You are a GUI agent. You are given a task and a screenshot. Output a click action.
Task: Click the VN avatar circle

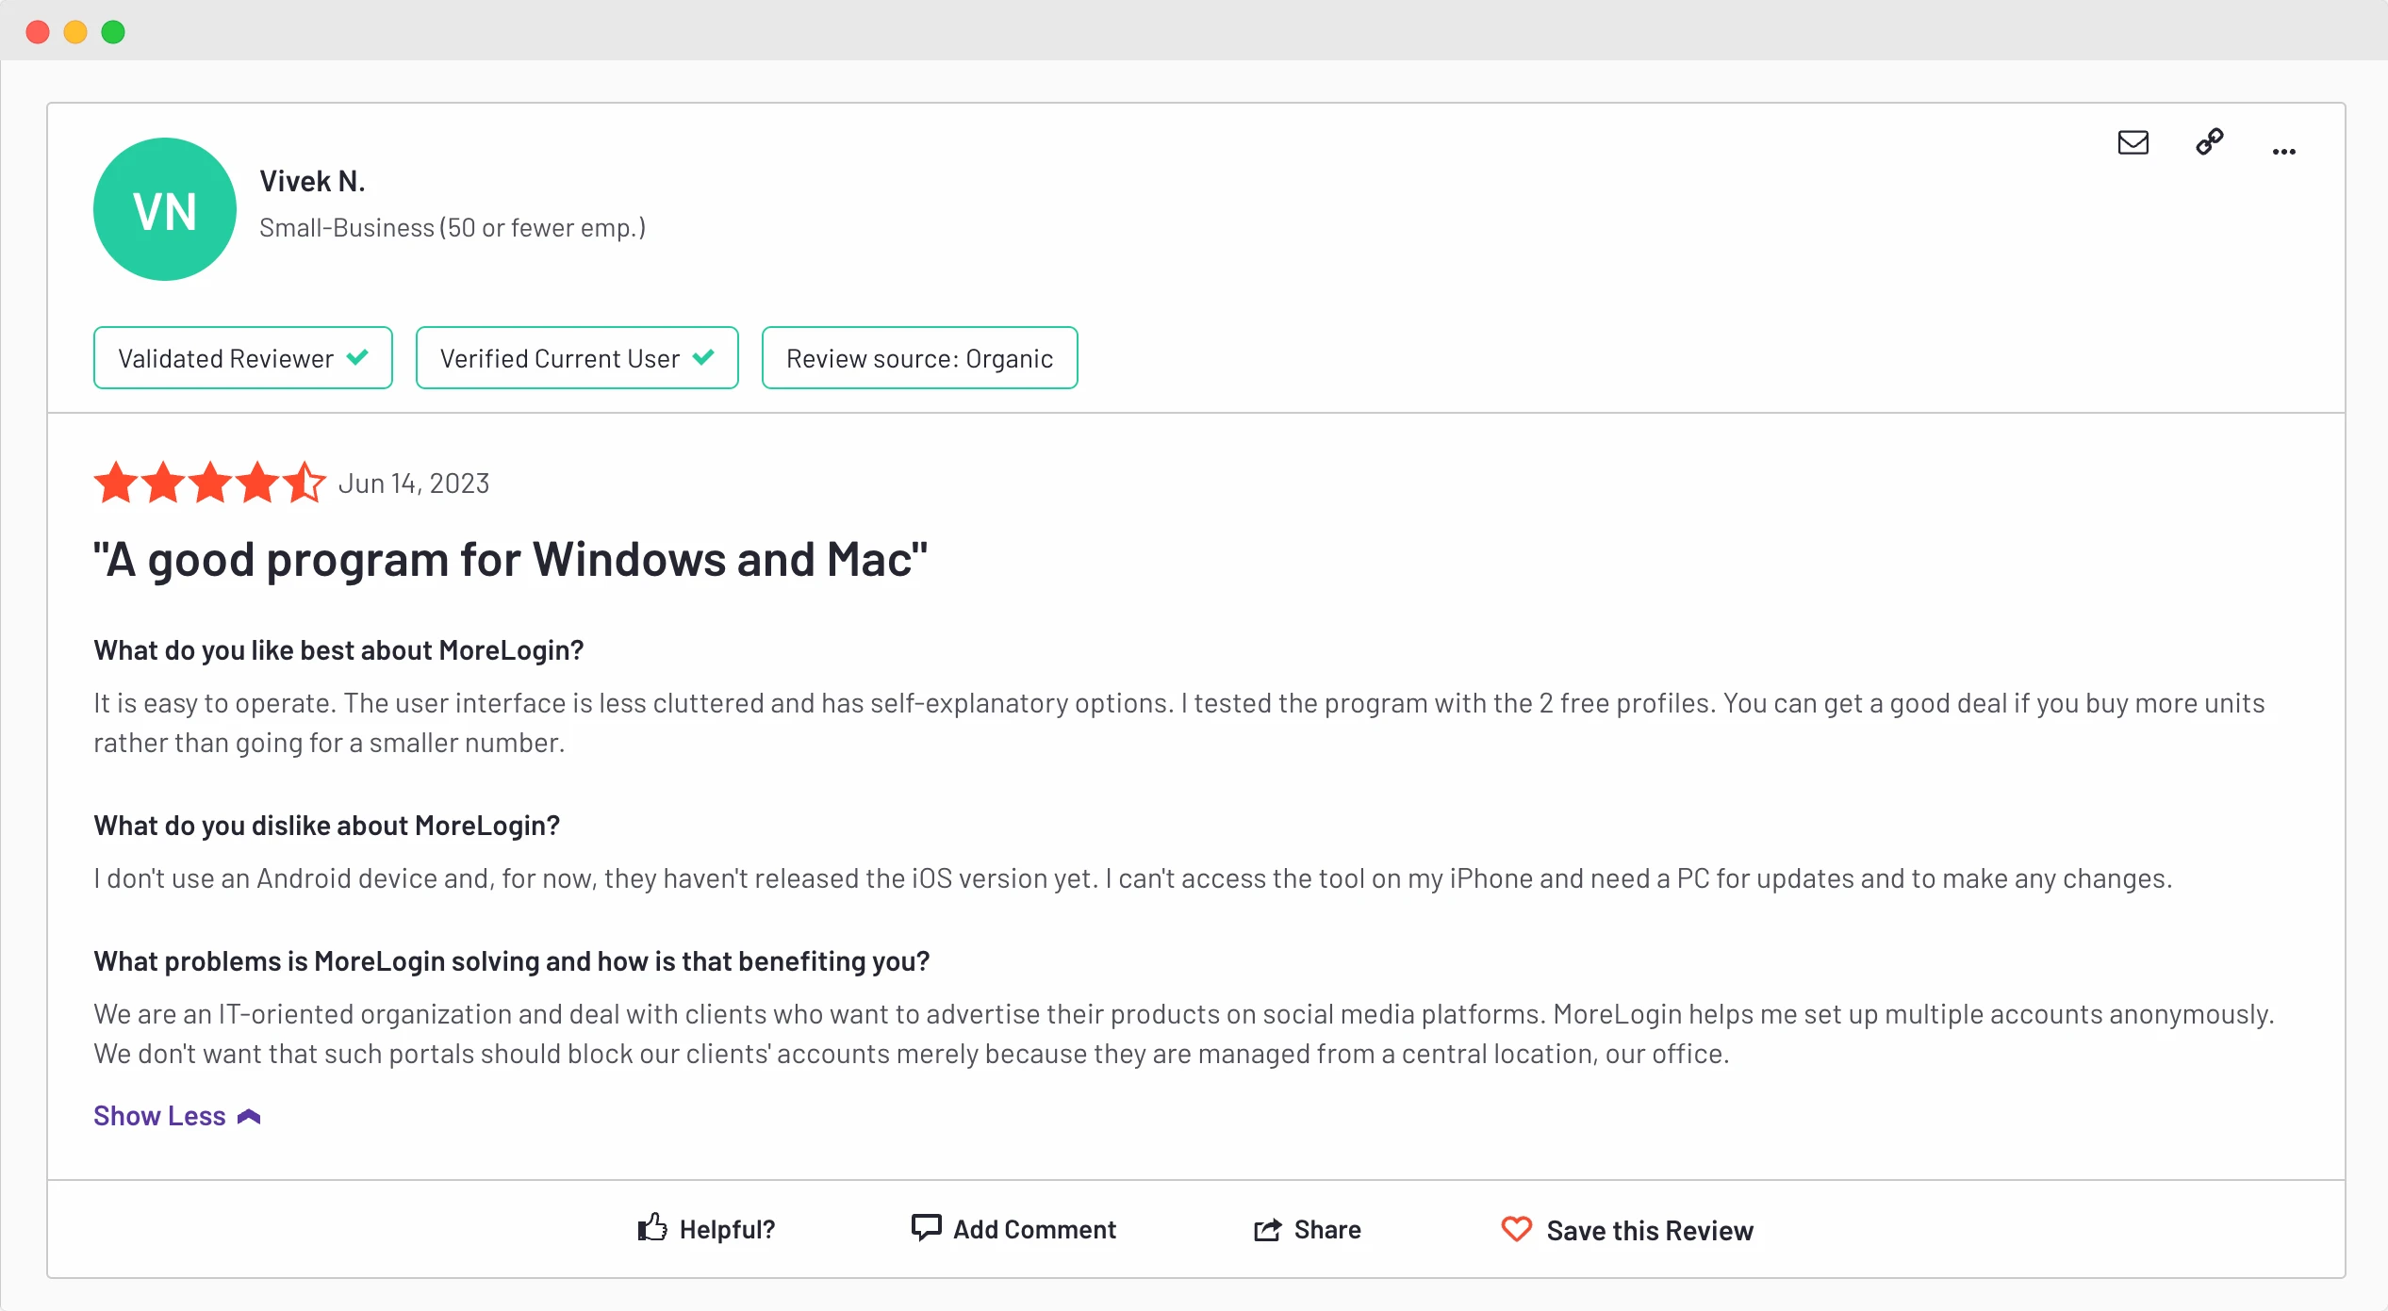coord(165,209)
